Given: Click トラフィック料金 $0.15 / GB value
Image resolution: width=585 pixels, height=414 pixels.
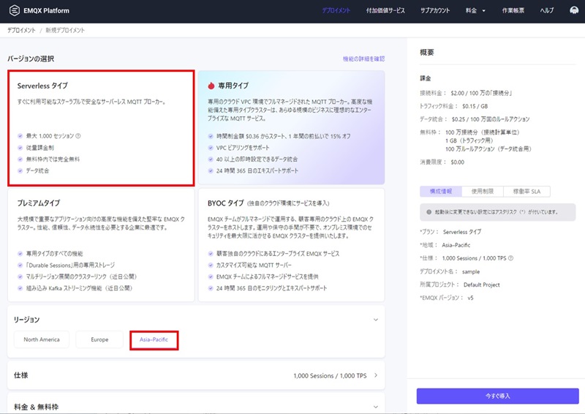Looking at the screenshot, I should [475, 106].
